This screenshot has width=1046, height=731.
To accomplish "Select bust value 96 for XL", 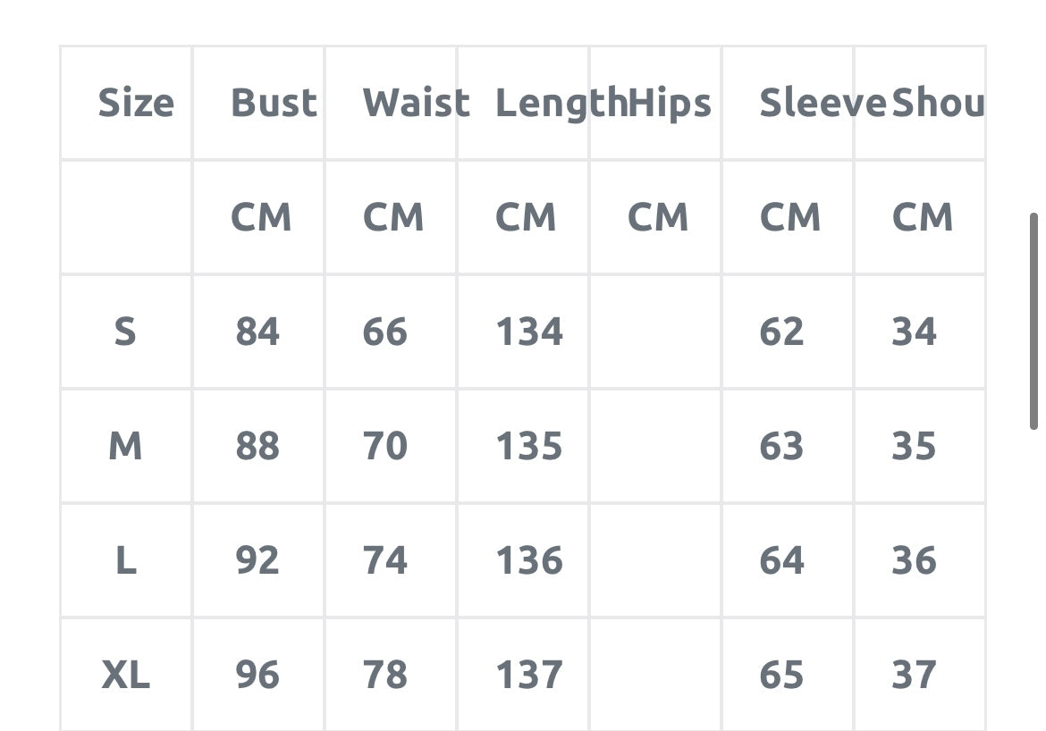I will click(x=257, y=675).
